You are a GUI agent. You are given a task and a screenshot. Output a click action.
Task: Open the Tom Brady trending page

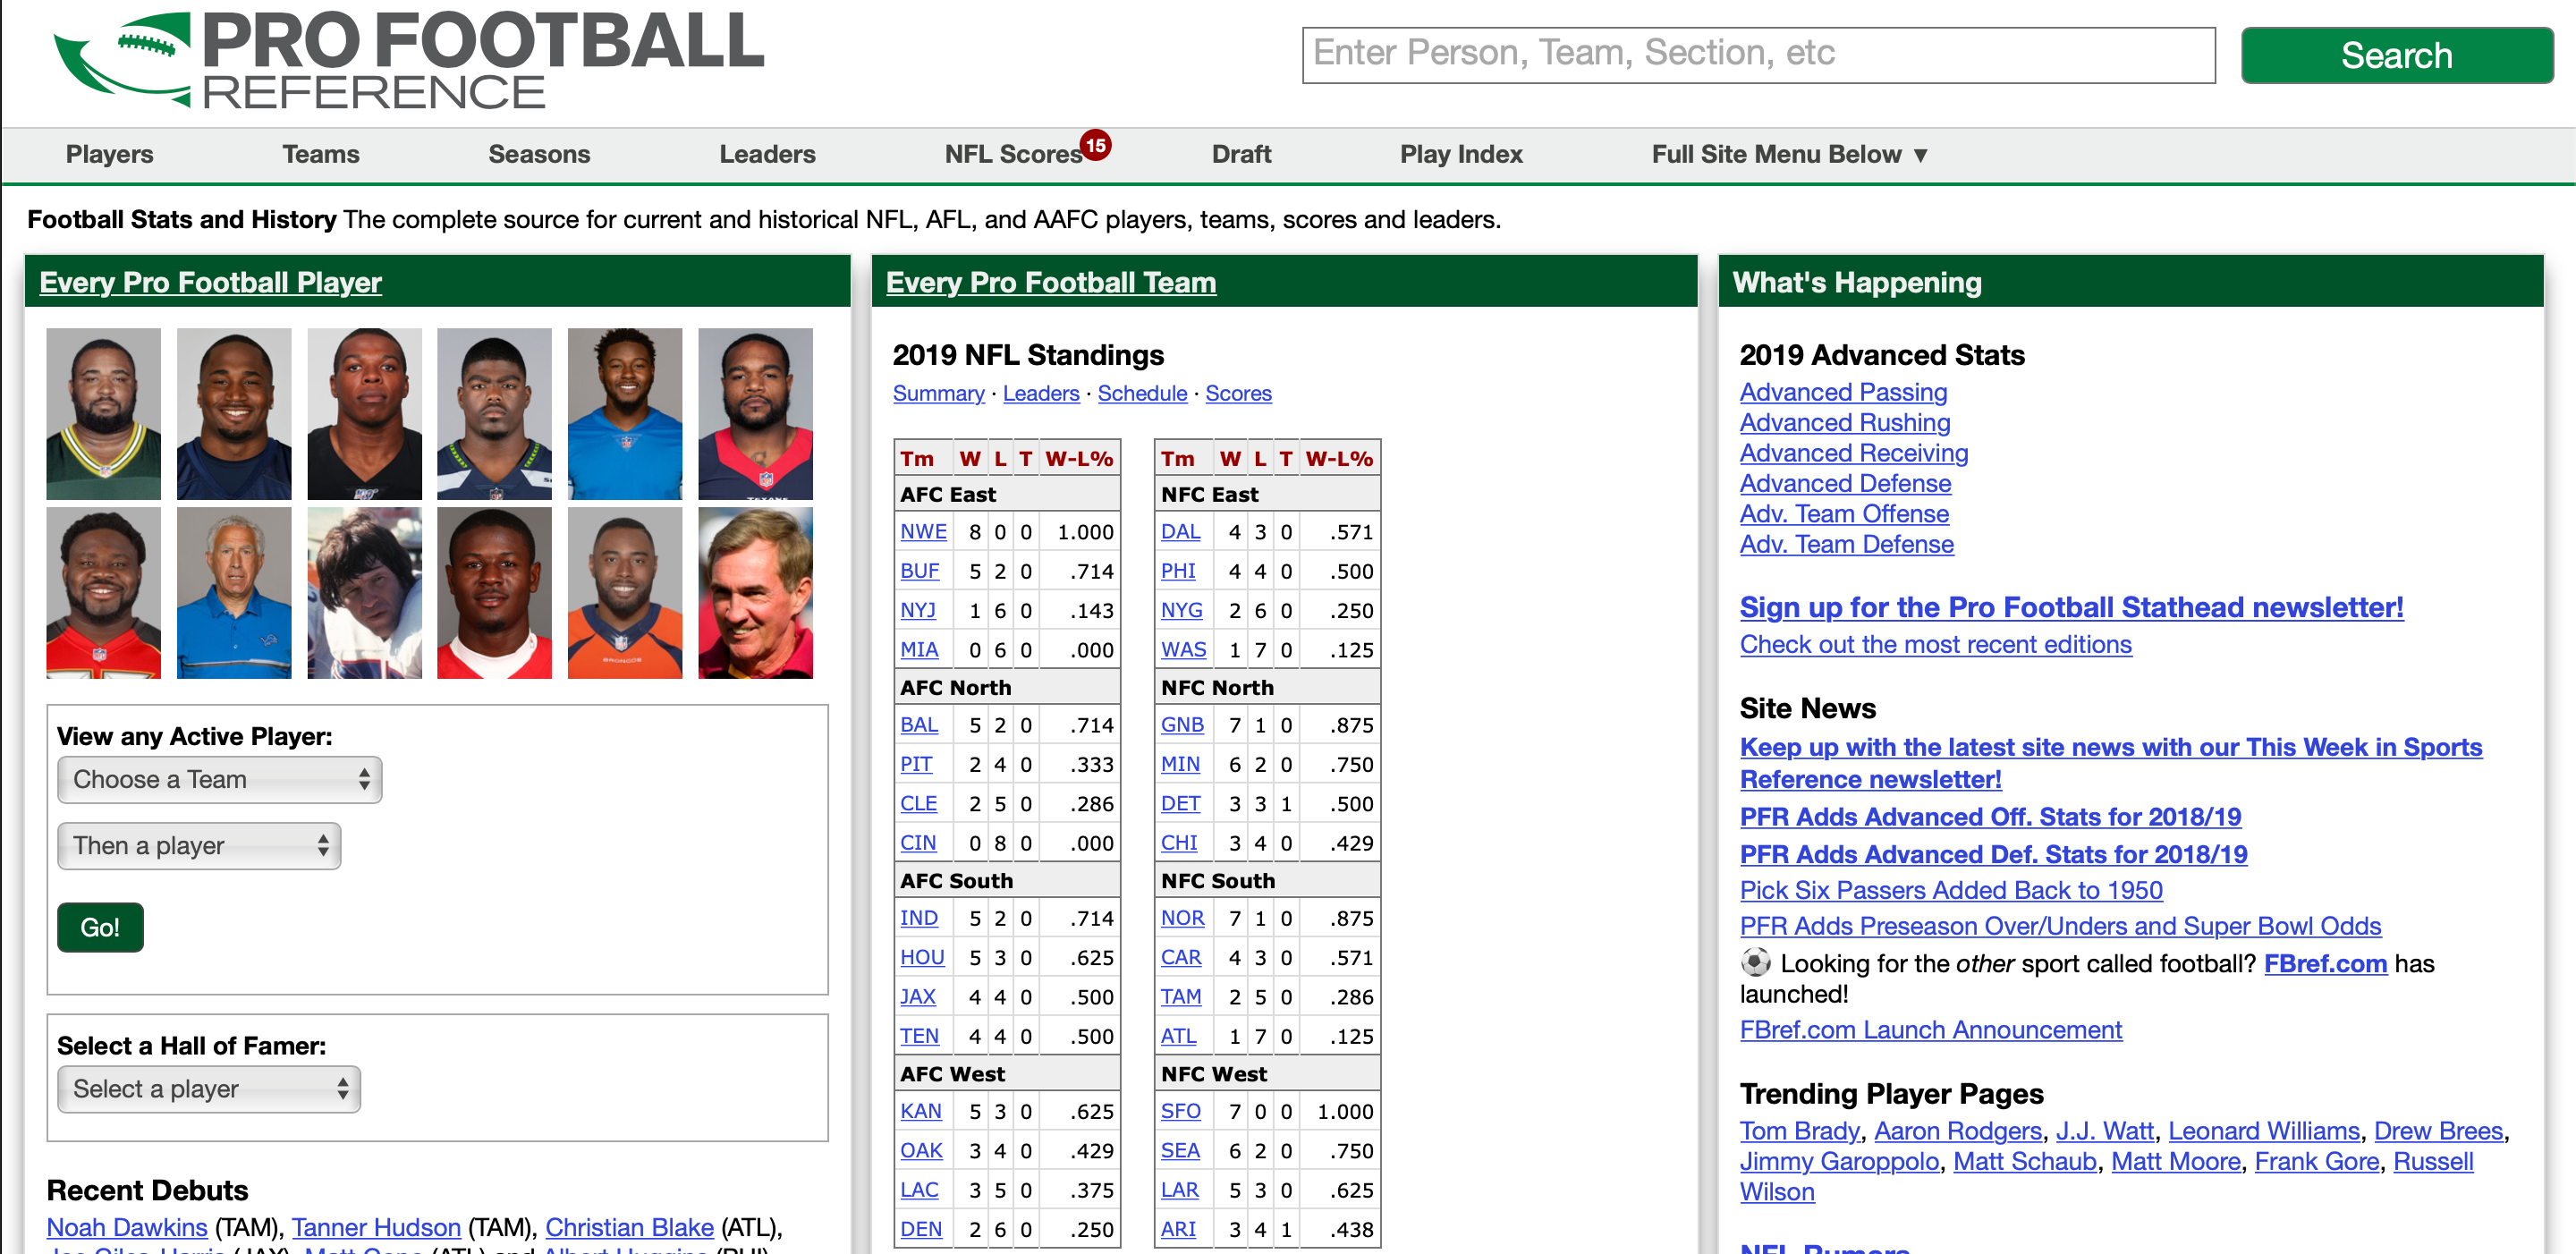tap(1799, 1131)
